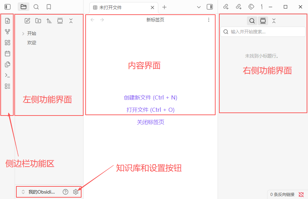Open tags tab in right sidebar
The height and width of the screenshot is (199, 308).
pos(251,7)
